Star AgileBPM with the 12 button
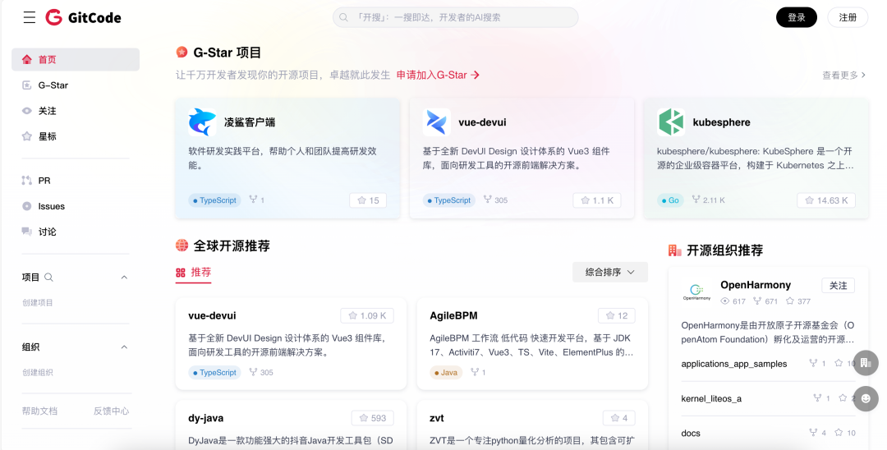Viewport: 887px width, 450px height. point(617,315)
